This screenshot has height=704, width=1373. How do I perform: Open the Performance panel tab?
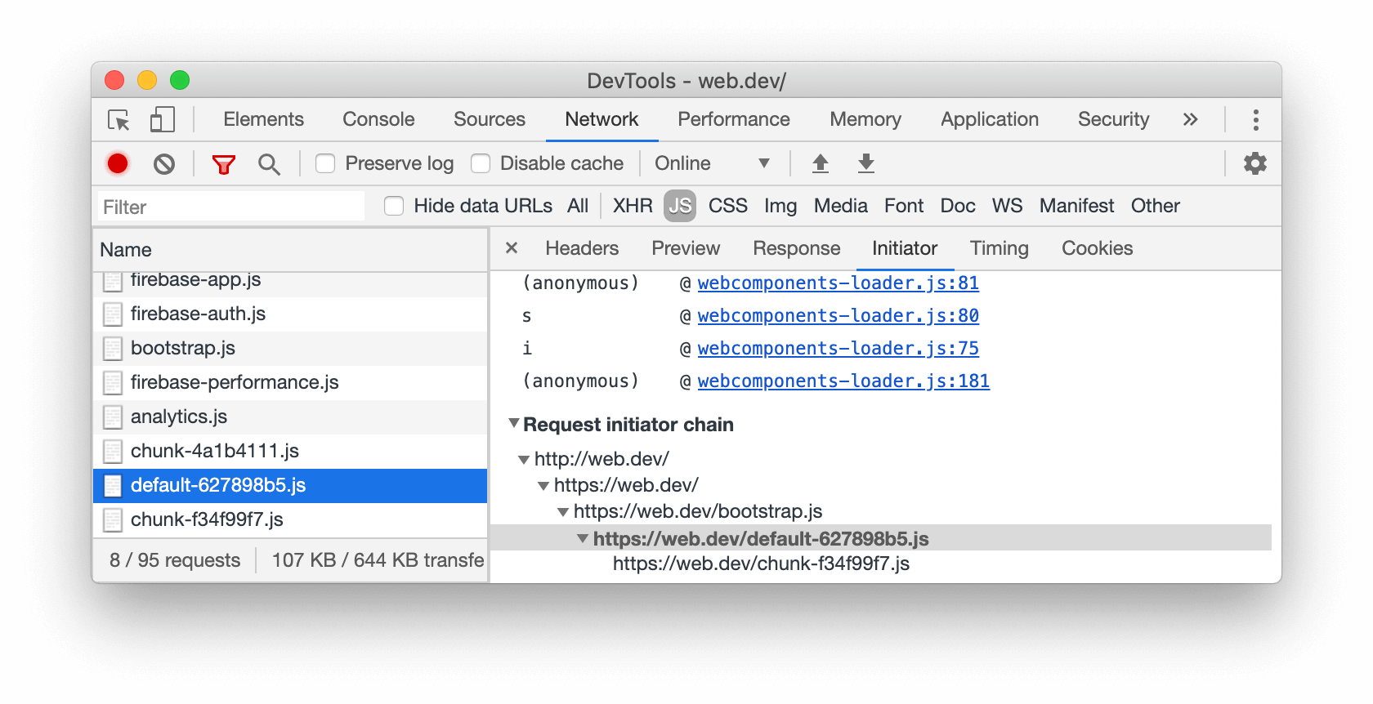point(734,119)
